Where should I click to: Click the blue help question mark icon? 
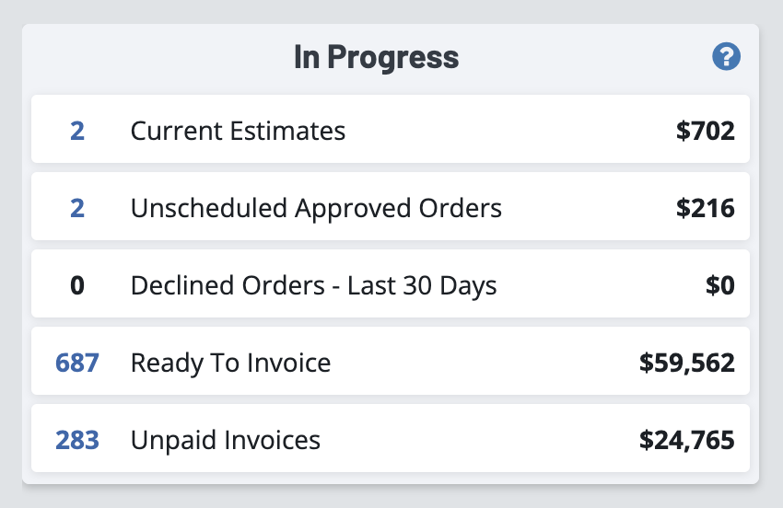[726, 57]
